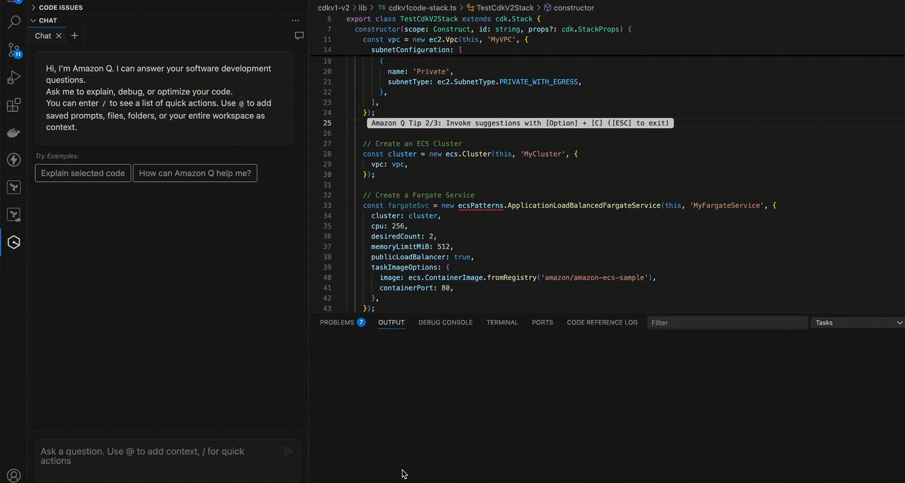Switch to the PROBLEMS tab

click(x=337, y=322)
